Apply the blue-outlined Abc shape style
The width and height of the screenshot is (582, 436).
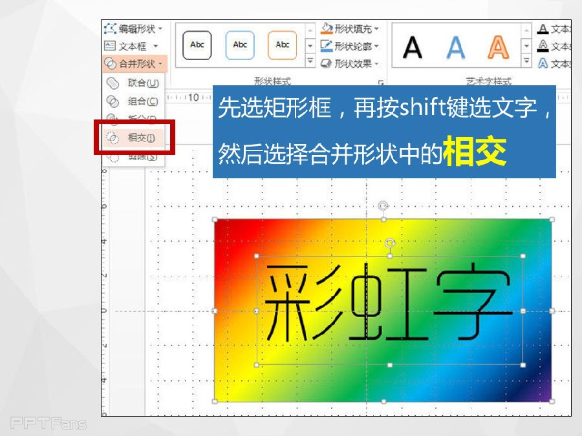click(x=240, y=45)
